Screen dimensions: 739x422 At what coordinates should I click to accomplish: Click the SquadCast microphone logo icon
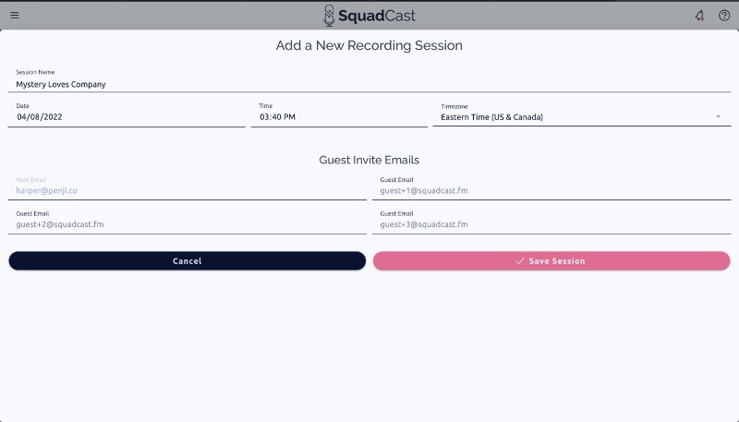pos(329,16)
